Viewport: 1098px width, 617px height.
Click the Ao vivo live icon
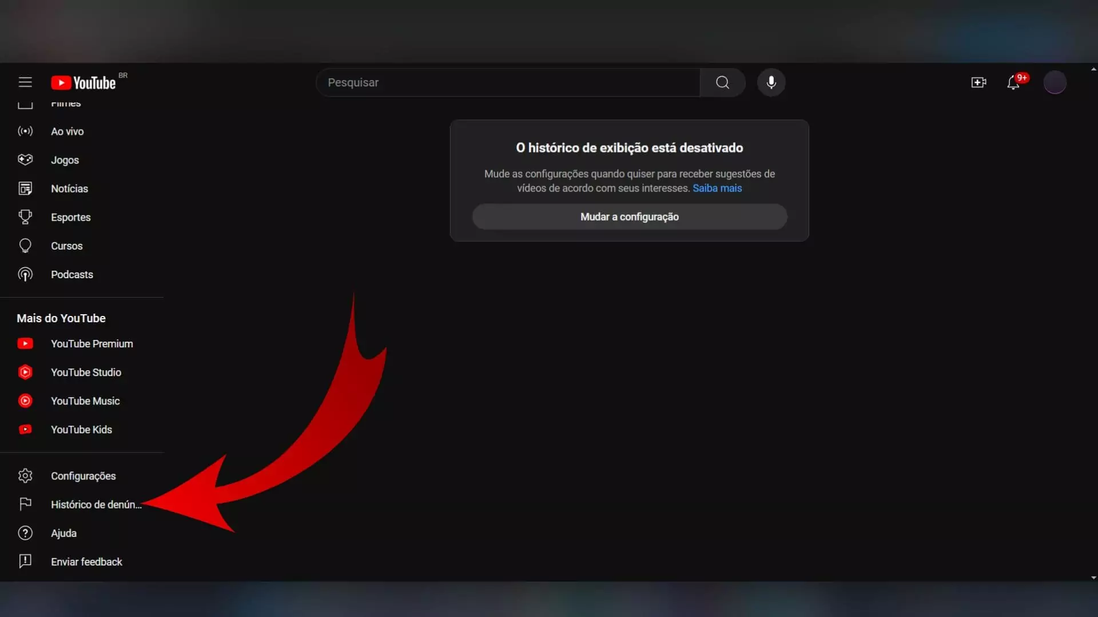tap(25, 131)
